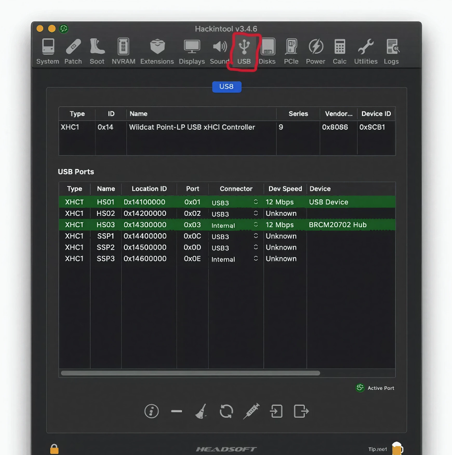Click the Vendor column header
Image resolution: width=452 pixels, height=455 pixels.
(x=339, y=114)
